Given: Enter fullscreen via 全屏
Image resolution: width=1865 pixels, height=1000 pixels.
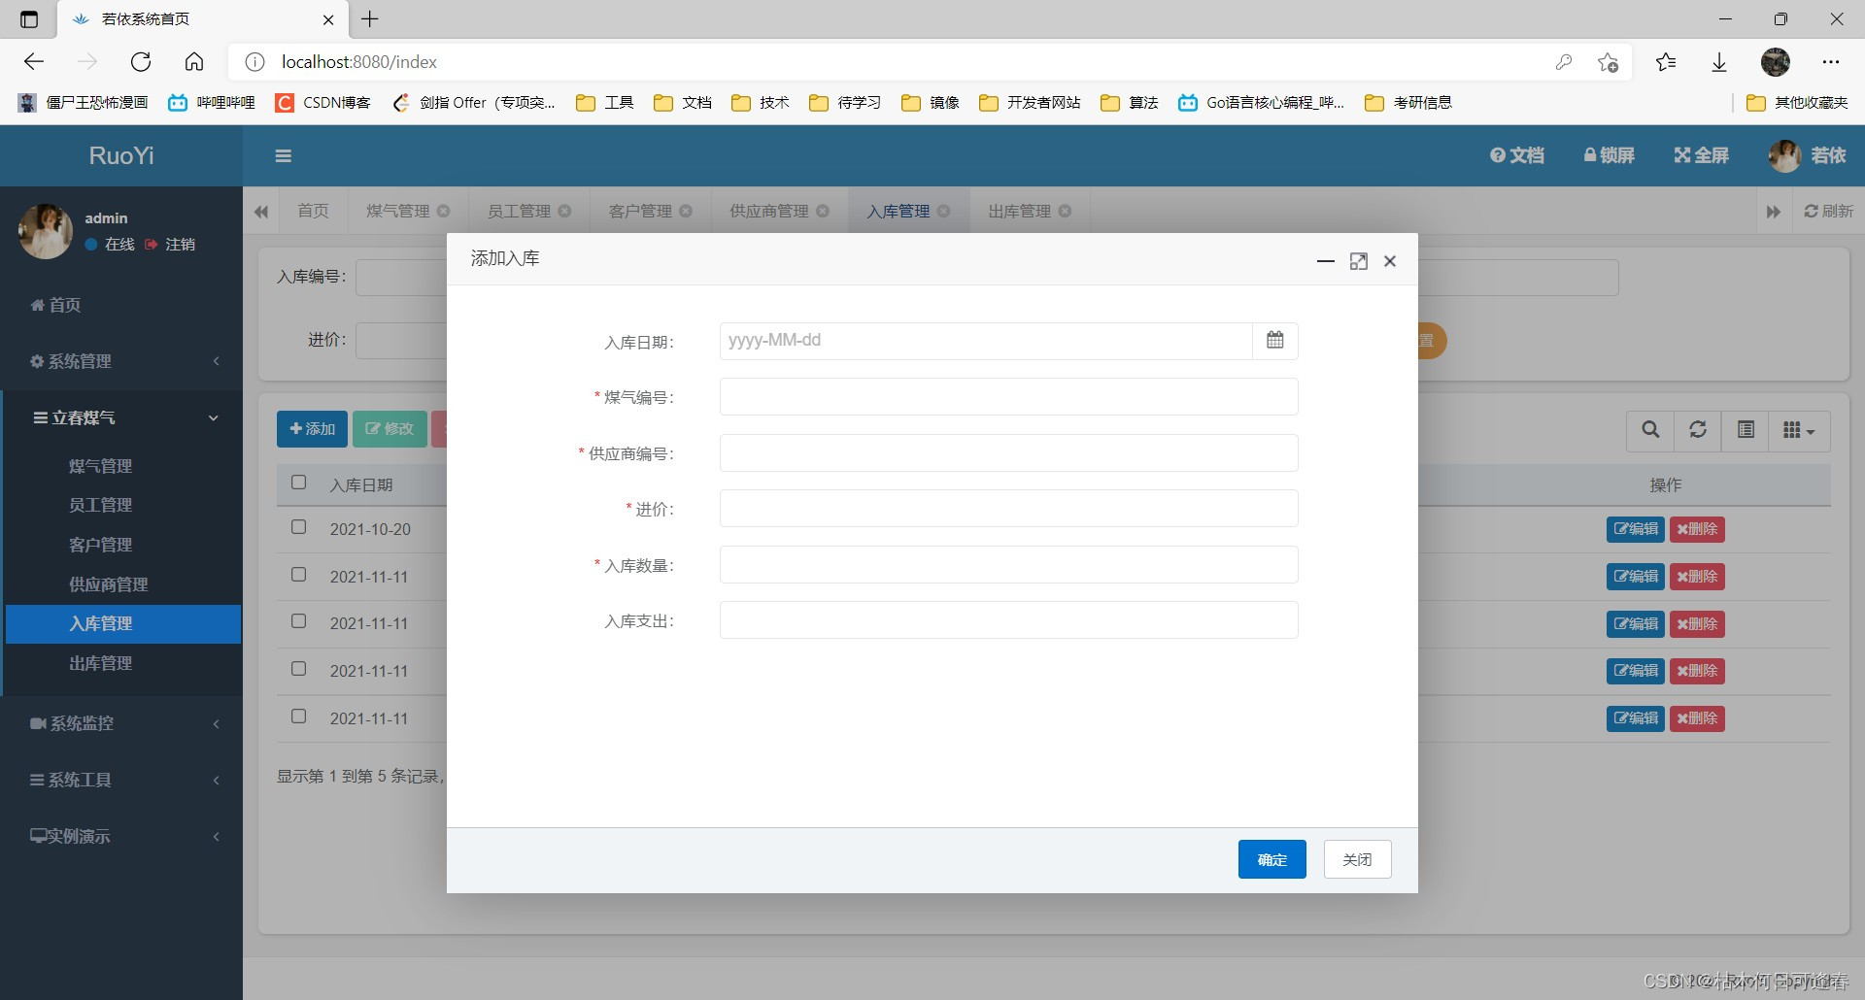Looking at the screenshot, I should tap(1701, 155).
